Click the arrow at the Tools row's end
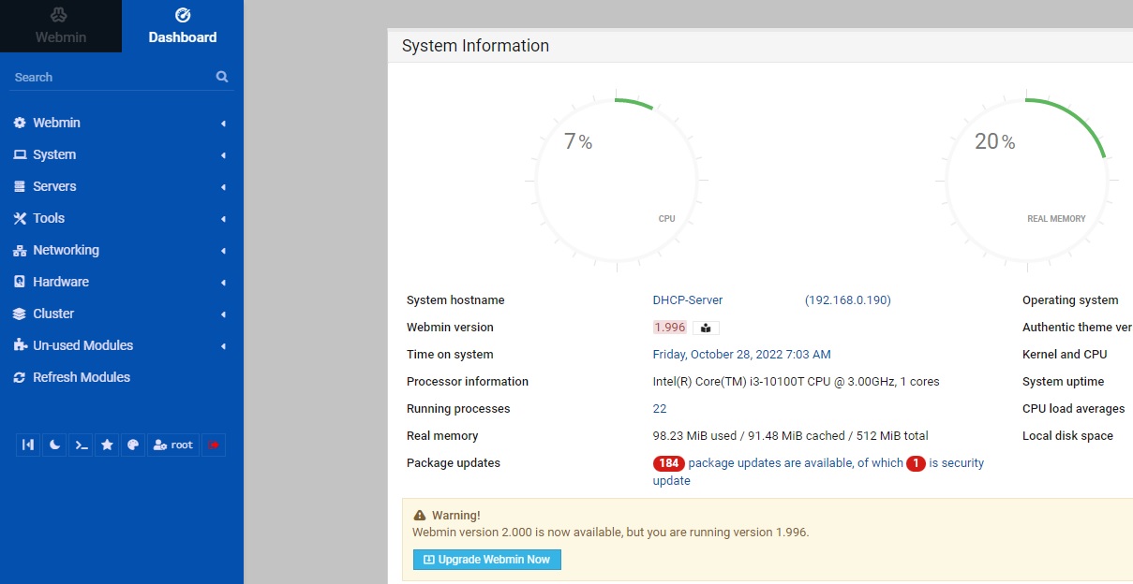 tap(223, 219)
